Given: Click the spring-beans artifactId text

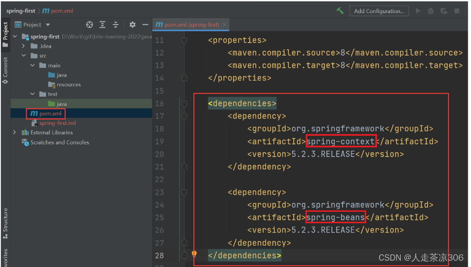Looking at the screenshot, I should (335, 217).
